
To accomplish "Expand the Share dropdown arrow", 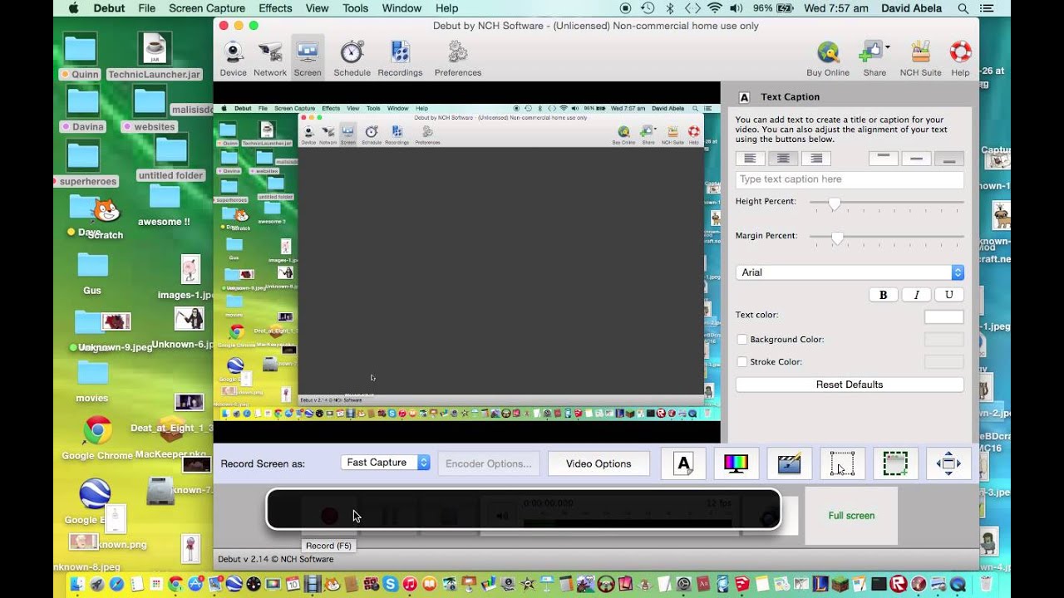I will tap(888, 47).
